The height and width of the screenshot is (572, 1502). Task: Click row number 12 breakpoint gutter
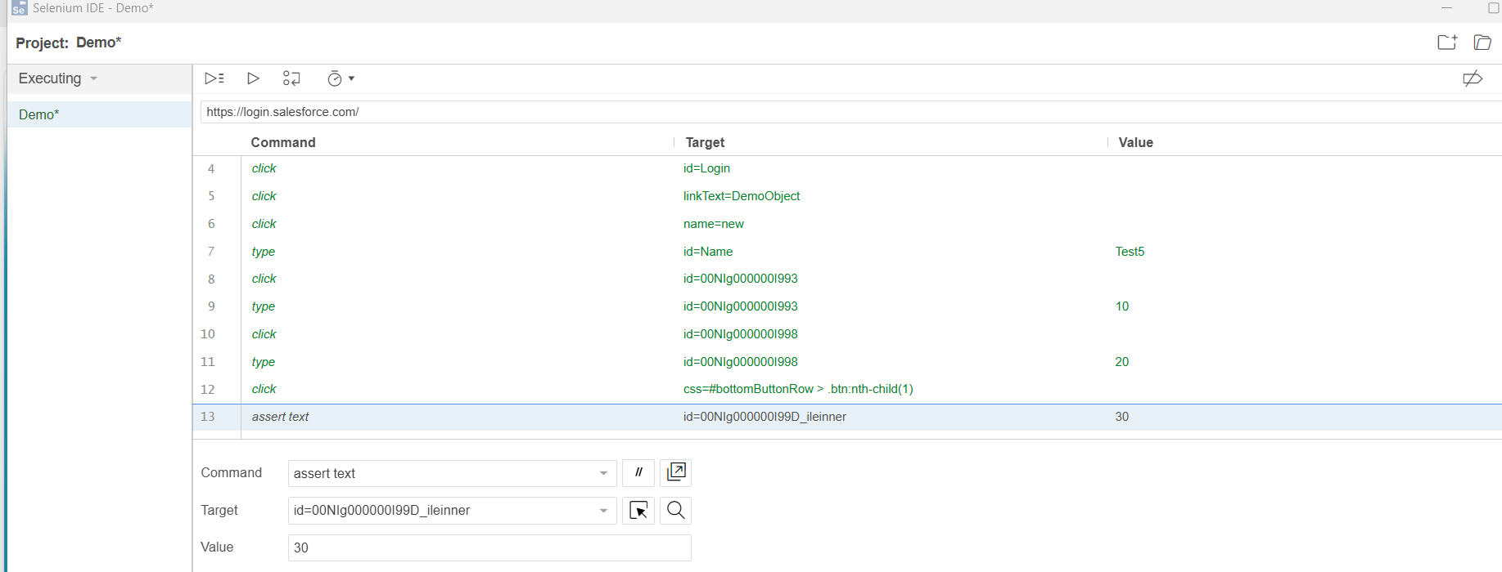(x=208, y=389)
